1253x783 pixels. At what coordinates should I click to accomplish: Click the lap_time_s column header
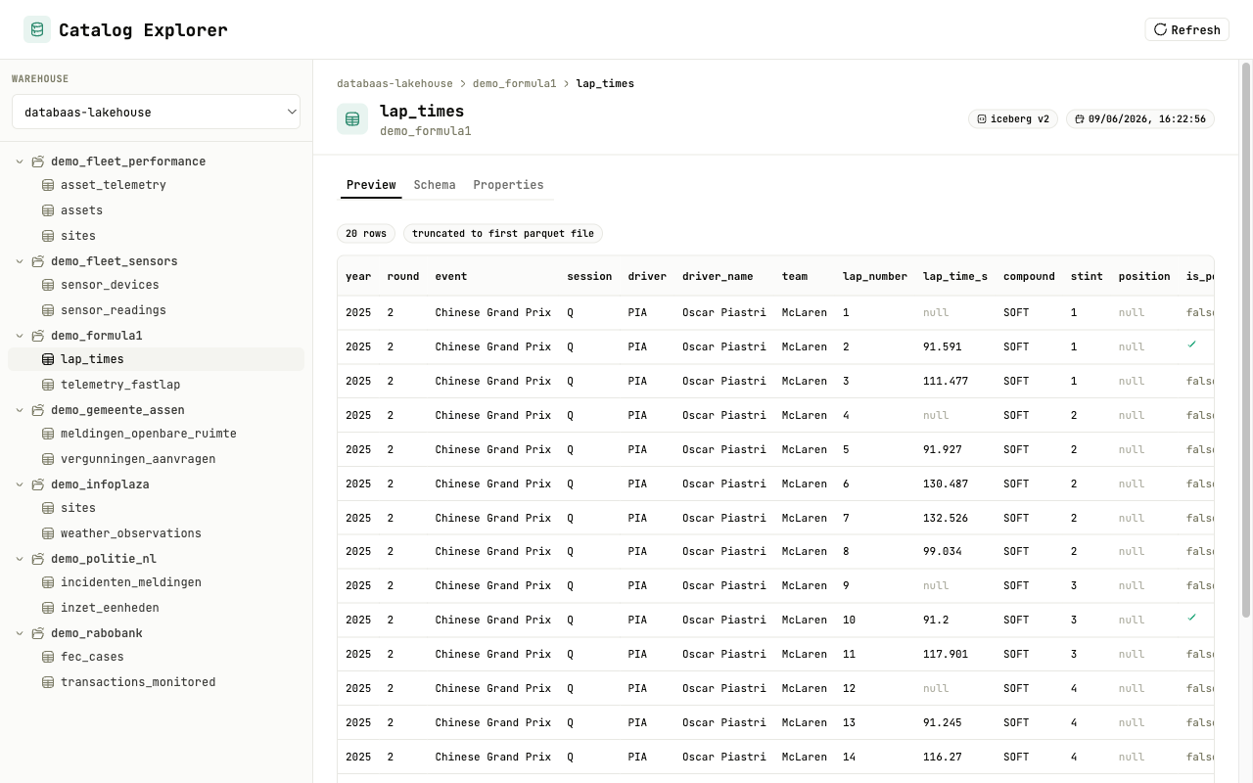pyautogui.click(x=955, y=276)
